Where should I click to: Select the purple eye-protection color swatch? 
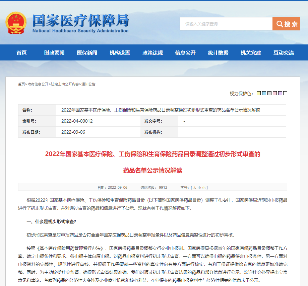pos(280,93)
